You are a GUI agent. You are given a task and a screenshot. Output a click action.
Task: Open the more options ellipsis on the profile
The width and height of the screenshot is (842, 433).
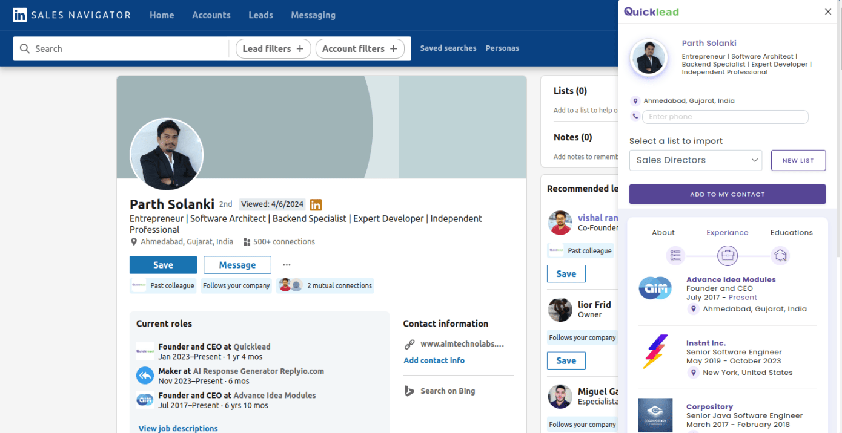coord(287,264)
